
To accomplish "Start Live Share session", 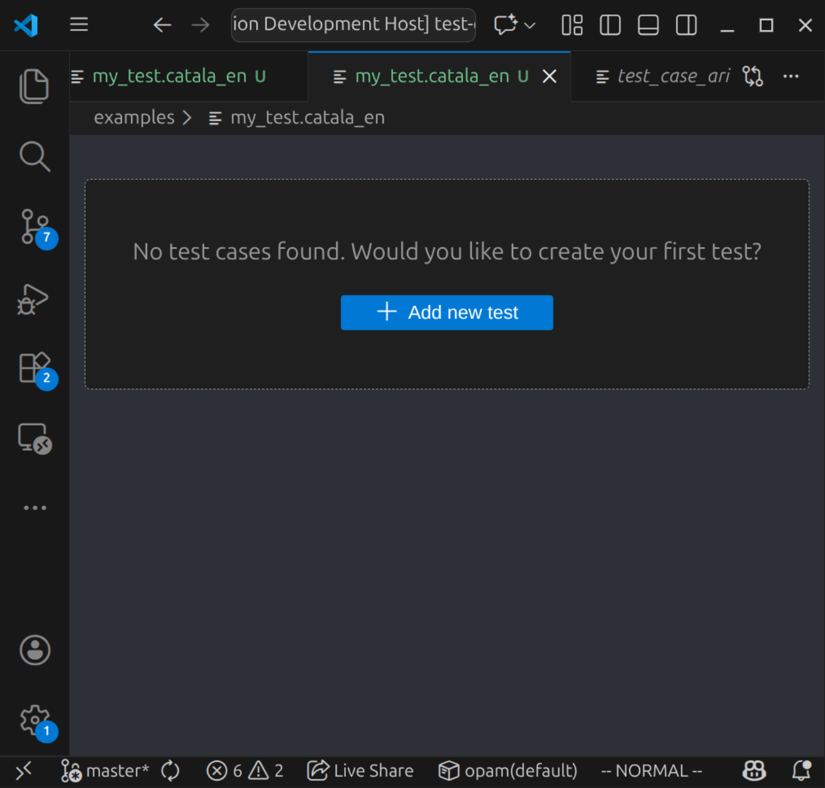I will 360,772.
